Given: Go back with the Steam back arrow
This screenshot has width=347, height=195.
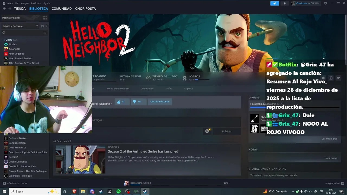Looking at the screenshot, I should (x=4, y=9).
